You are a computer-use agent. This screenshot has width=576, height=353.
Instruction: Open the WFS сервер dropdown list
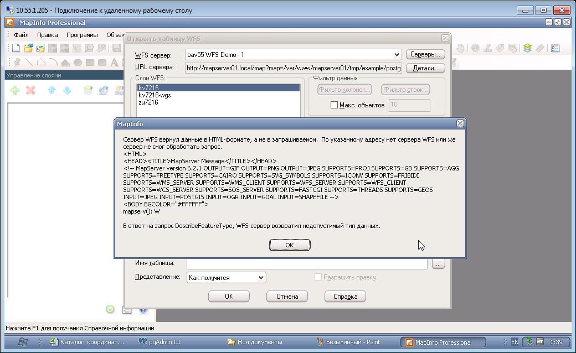point(397,55)
